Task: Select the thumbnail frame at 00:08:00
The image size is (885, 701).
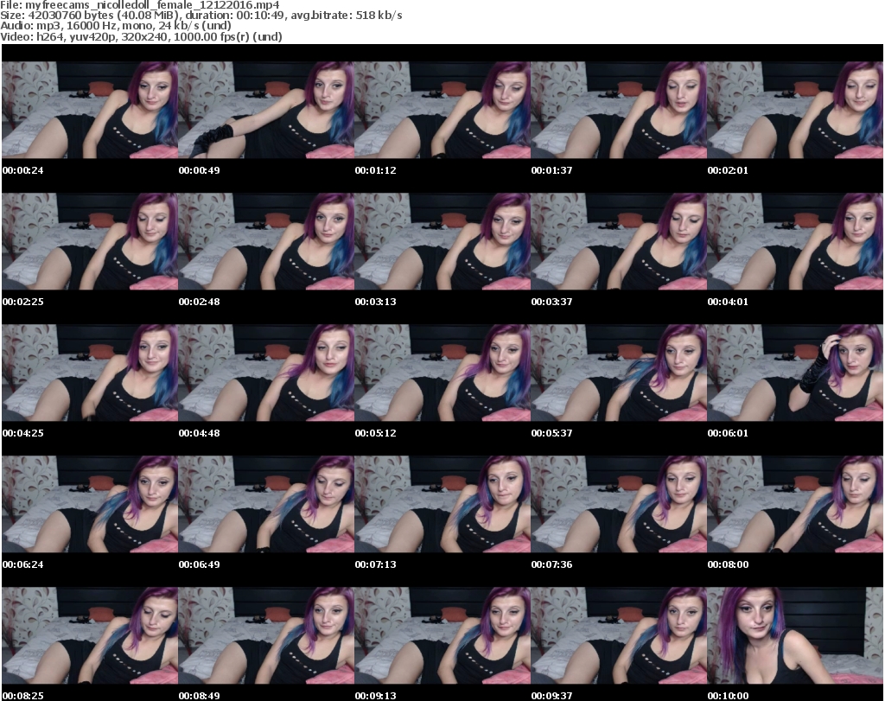Action: coord(795,504)
